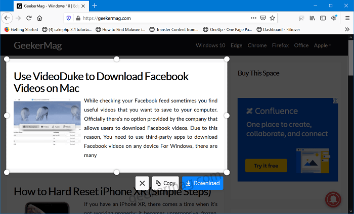Screen dimensions: 354x214
Task: Click red notification bell icon
Action: pos(333,199)
